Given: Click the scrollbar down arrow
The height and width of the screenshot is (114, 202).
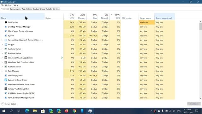Looking at the screenshot, I should [201, 98].
